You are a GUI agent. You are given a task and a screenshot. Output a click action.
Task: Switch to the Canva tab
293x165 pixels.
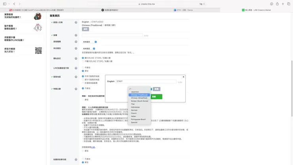(183, 10)
